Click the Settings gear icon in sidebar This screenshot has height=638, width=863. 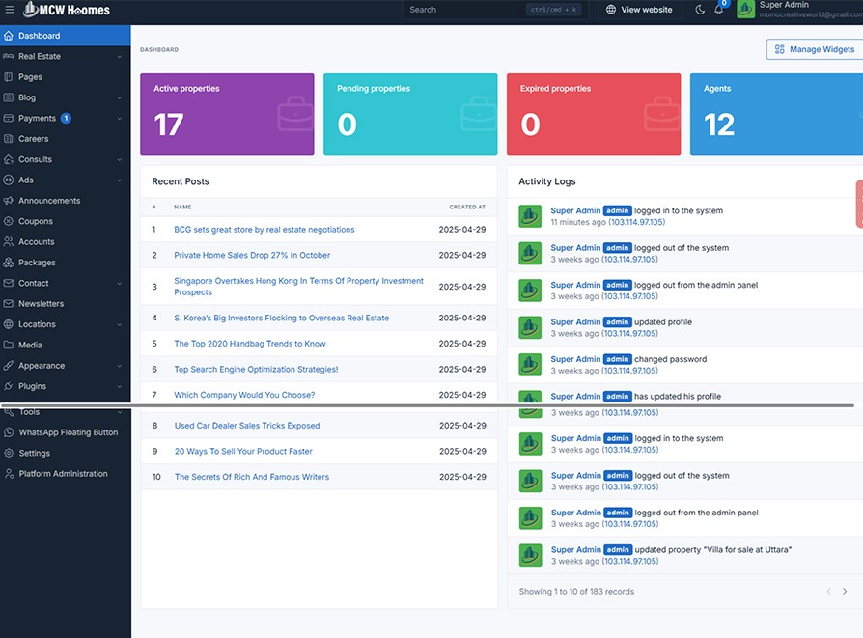point(9,453)
